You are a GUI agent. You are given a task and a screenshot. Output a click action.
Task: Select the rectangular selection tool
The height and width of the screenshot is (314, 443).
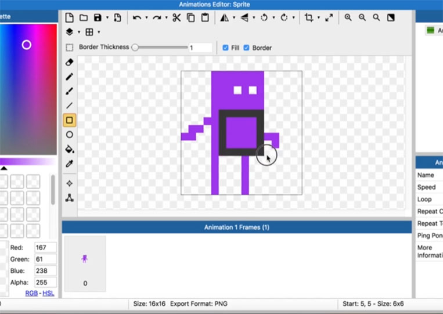70,48
